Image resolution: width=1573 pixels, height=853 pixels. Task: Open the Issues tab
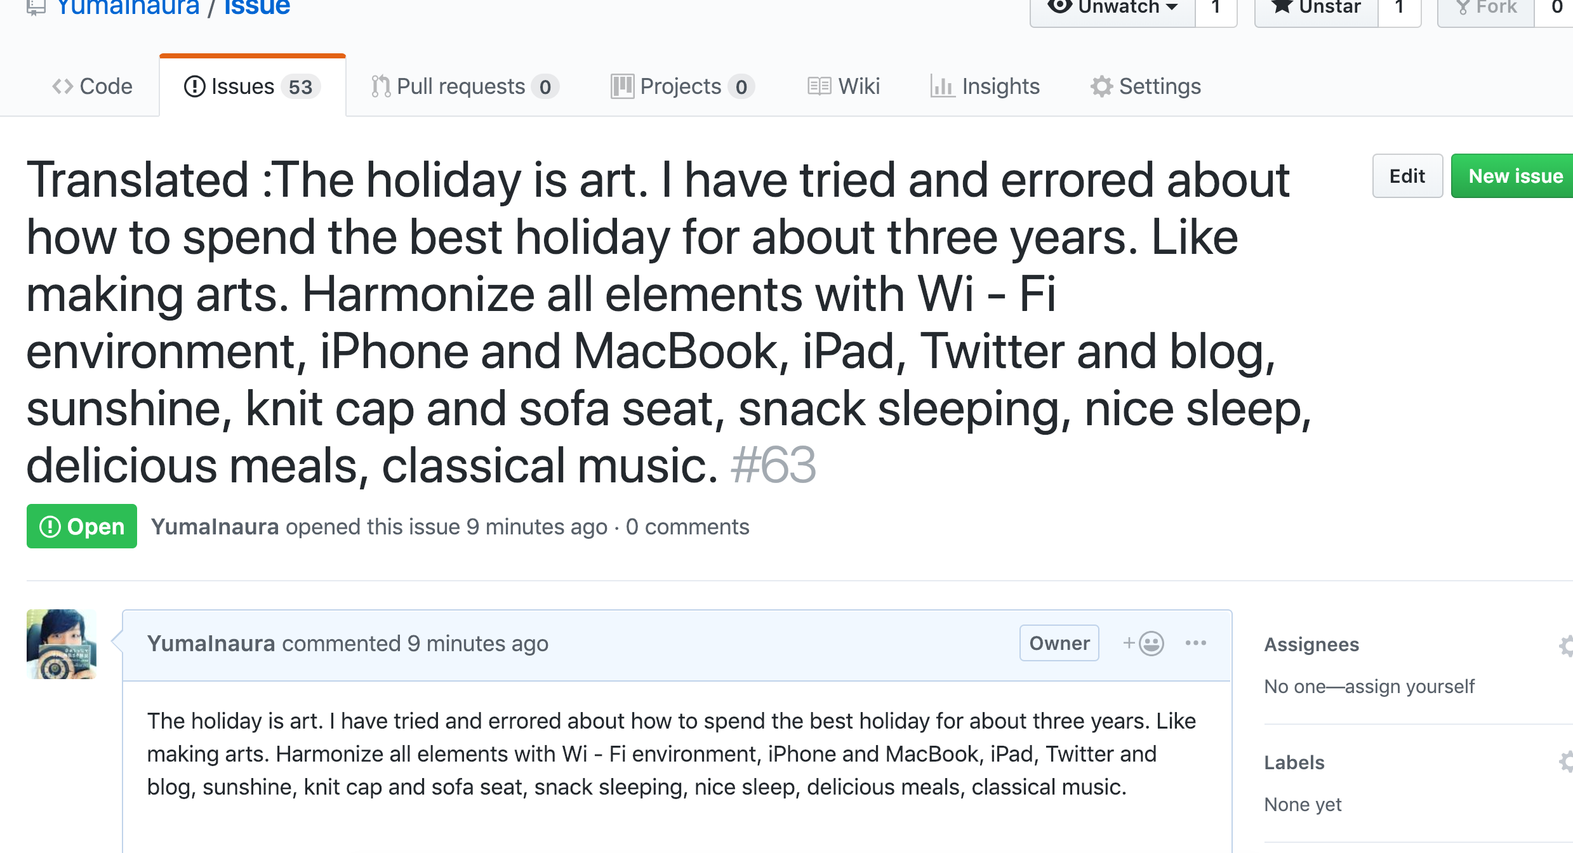click(252, 86)
